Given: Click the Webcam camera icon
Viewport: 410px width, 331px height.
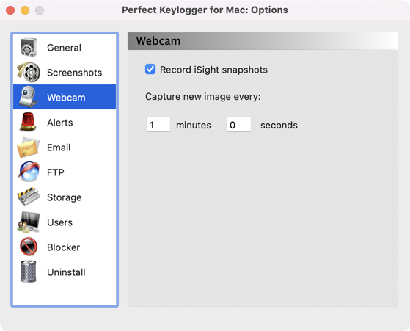Looking at the screenshot, I should pyautogui.click(x=28, y=97).
